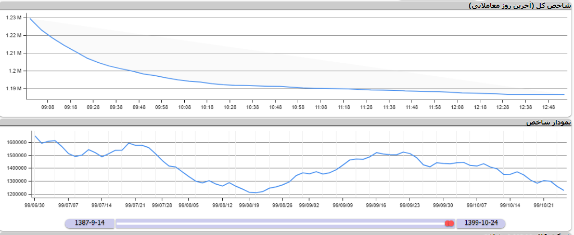Select the 11:08 time axis label
Image resolution: width=574 pixels, height=235 pixels.
pyautogui.click(x=321, y=107)
